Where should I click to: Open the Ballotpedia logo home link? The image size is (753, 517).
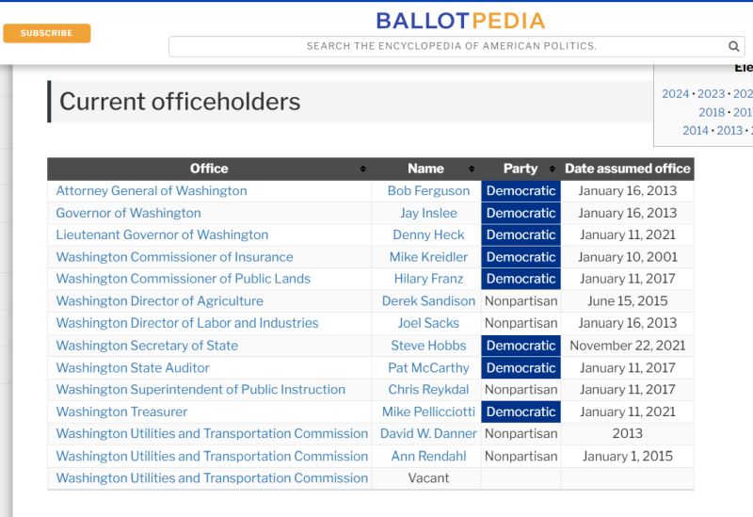coord(460,21)
